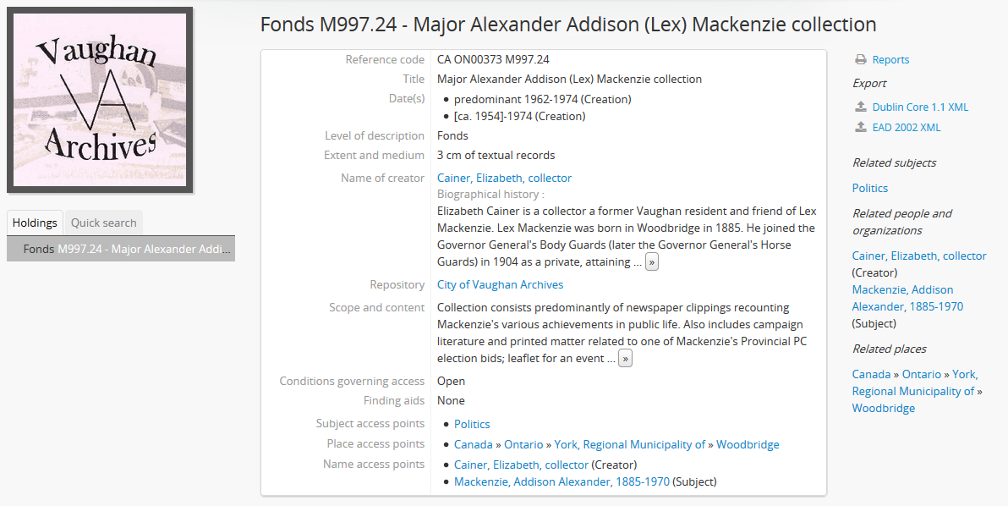The width and height of the screenshot is (1008, 506).
Task: Export as EAD 2002 XML
Action: point(906,128)
